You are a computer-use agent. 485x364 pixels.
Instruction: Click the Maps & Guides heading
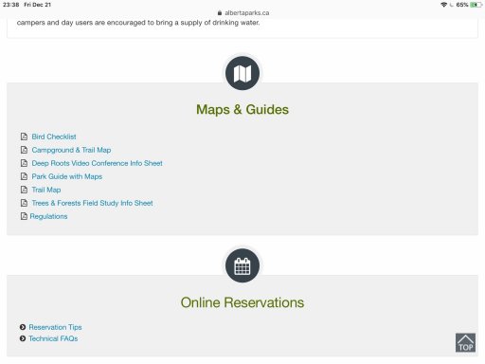(242, 110)
